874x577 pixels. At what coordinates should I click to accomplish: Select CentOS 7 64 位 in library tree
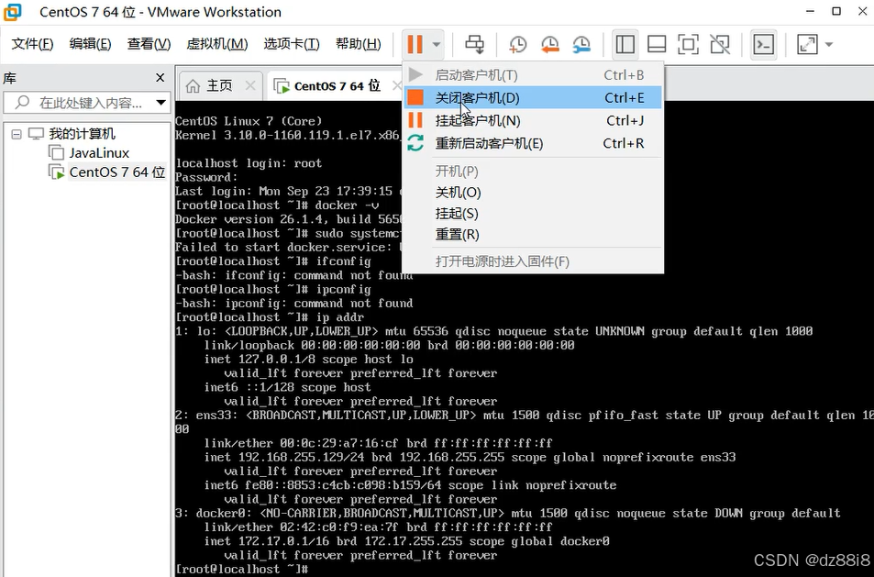pos(117,172)
